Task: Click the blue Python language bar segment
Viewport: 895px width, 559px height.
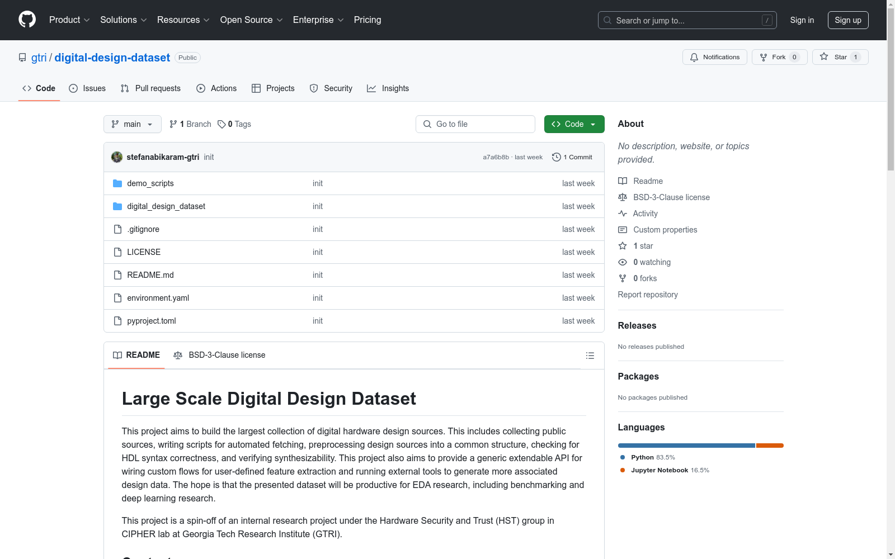Action: (686, 446)
